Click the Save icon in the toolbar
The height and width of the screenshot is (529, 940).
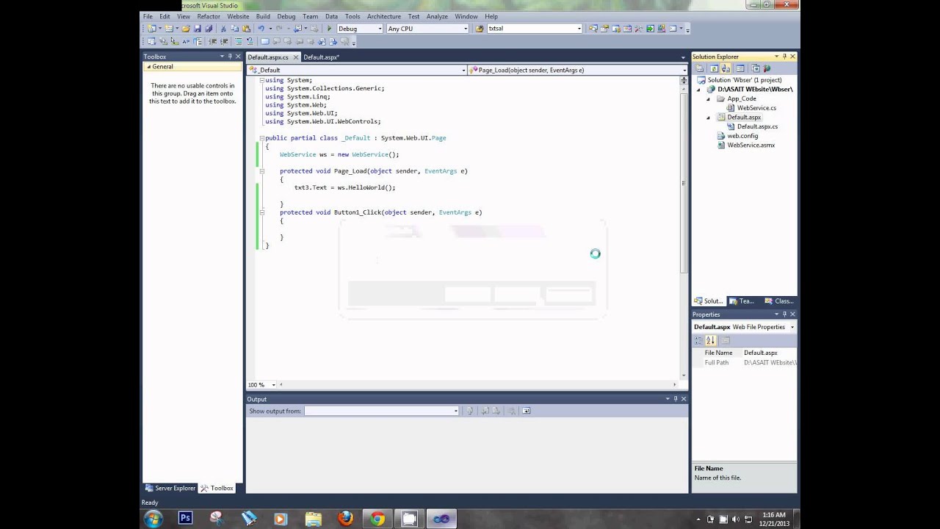pos(198,29)
